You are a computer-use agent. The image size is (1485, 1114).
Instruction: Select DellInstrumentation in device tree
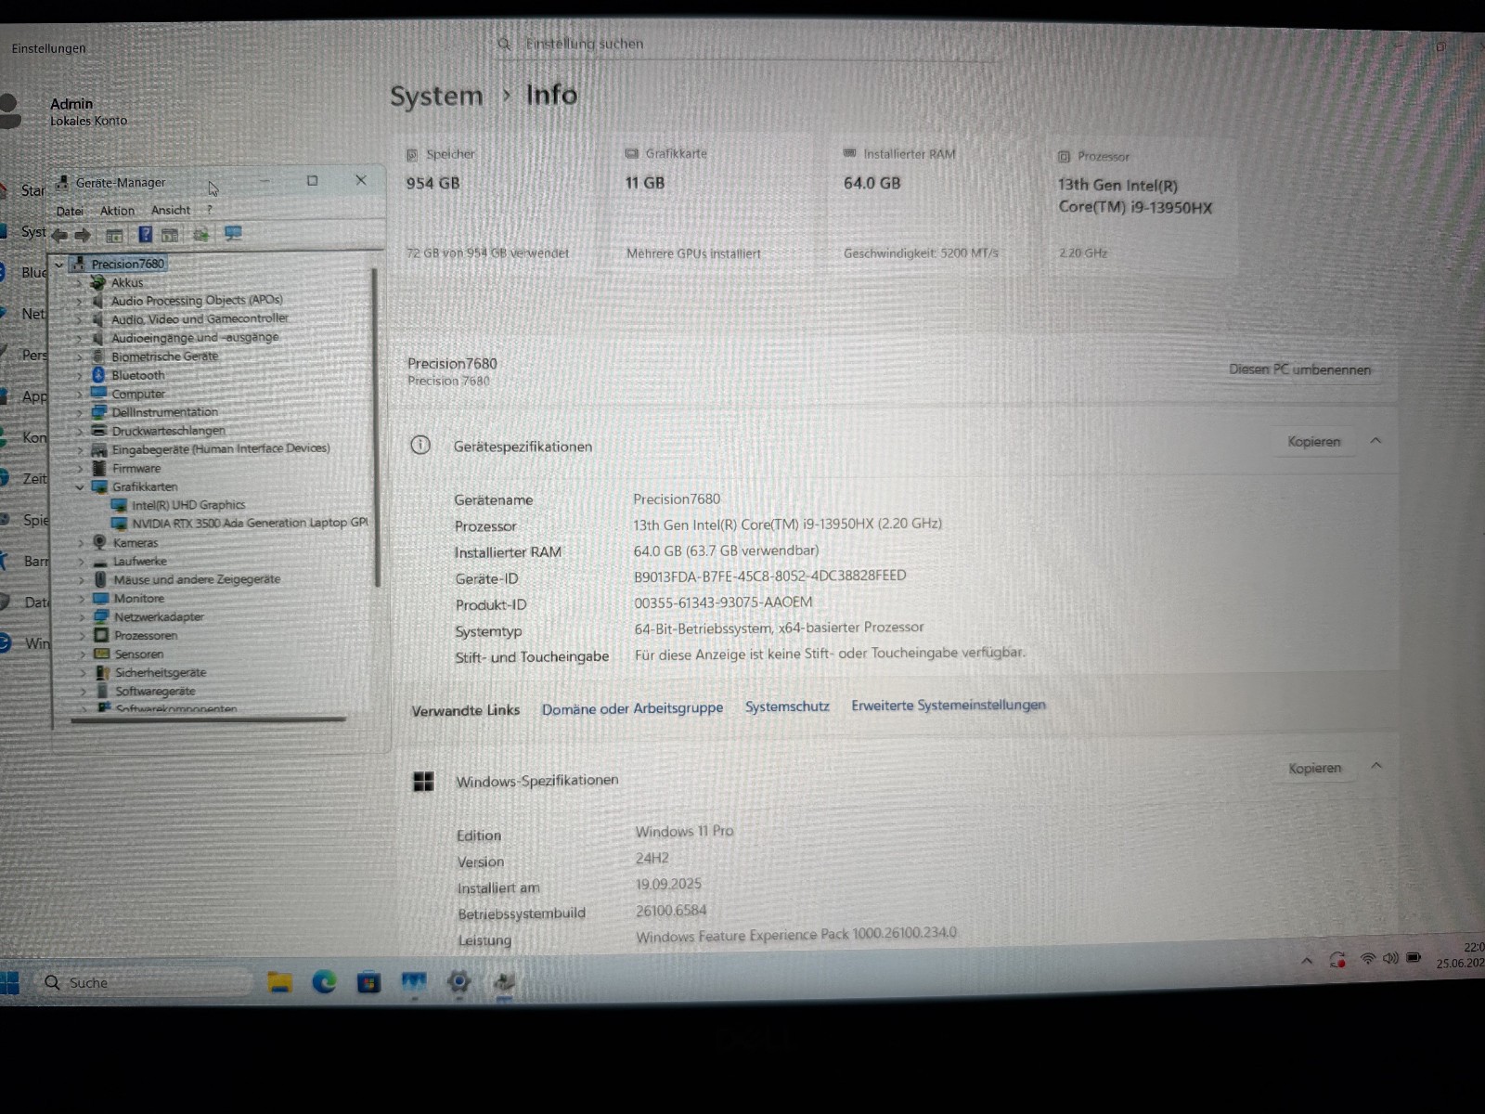pyautogui.click(x=164, y=412)
